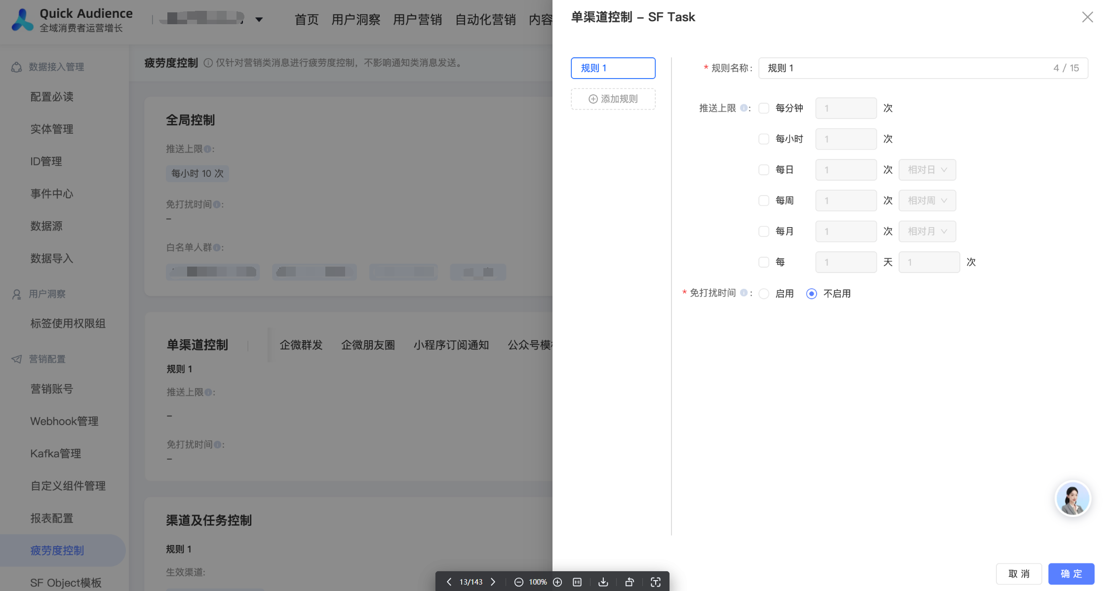This screenshot has height=591, width=1103.
Task: Click the rotate icon in viewer toolbar
Action: click(x=630, y=582)
